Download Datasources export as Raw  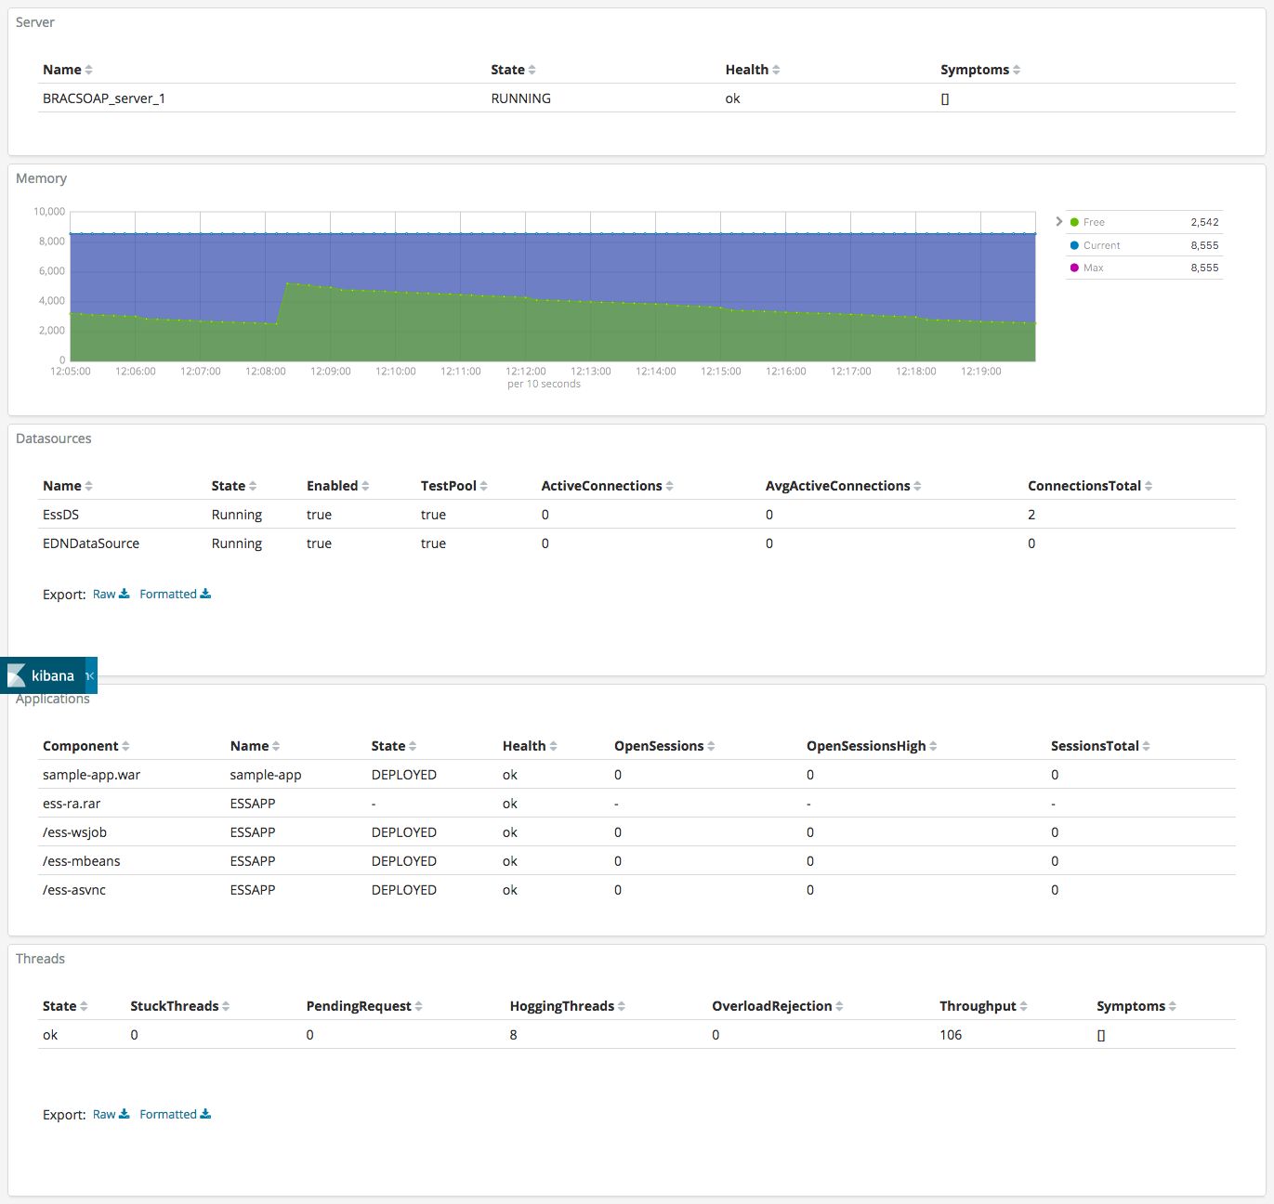click(111, 594)
